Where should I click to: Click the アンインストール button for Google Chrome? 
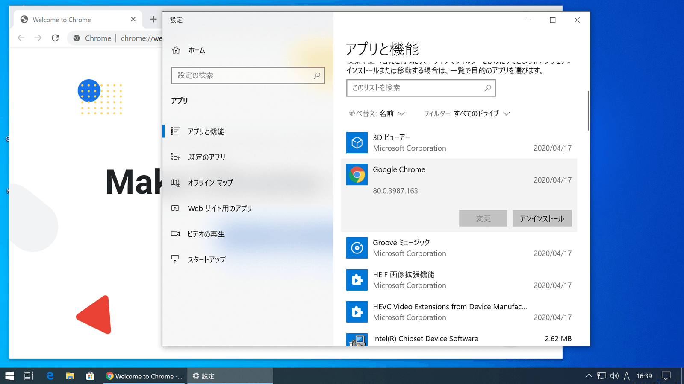click(x=542, y=218)
